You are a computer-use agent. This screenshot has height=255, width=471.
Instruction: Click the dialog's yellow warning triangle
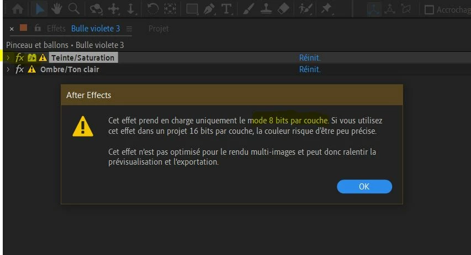pyautogui.click(x=83, y=127)
